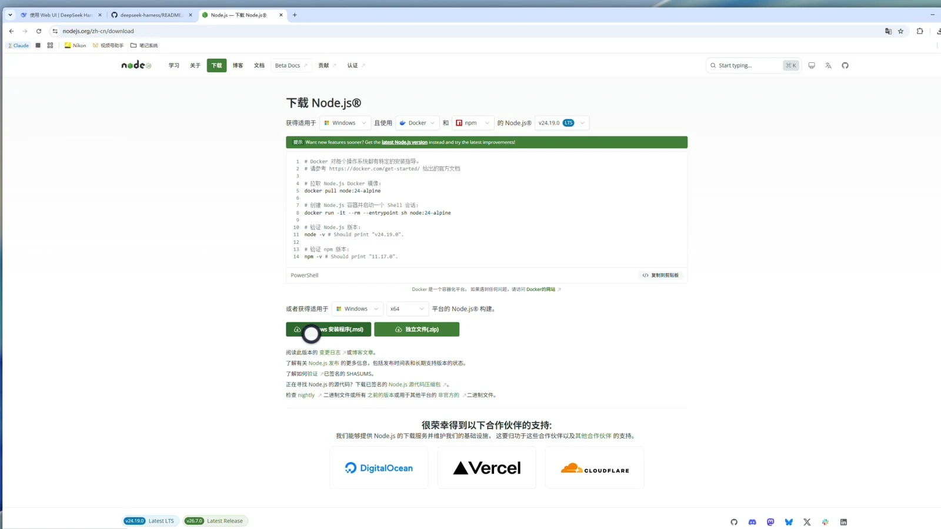
Task: Open the Bluesky butterfly icon in footer
Action: point(789,522)
